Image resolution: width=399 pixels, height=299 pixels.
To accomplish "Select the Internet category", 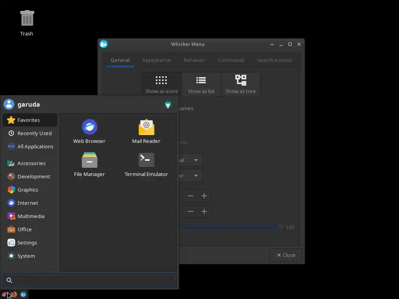I will [30, 203].
